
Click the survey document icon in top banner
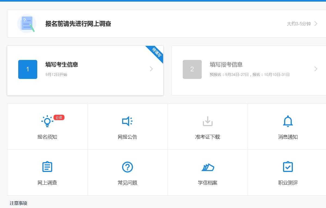coord(26,24)
